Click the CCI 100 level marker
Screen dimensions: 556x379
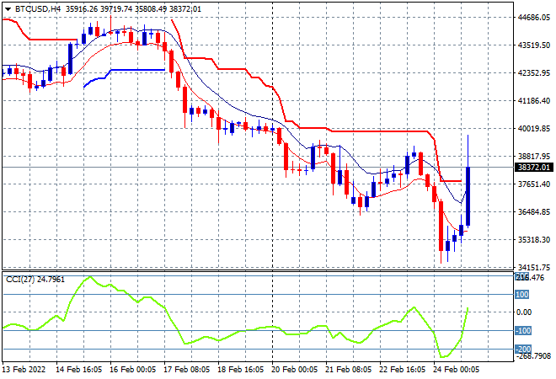(522, 294)
